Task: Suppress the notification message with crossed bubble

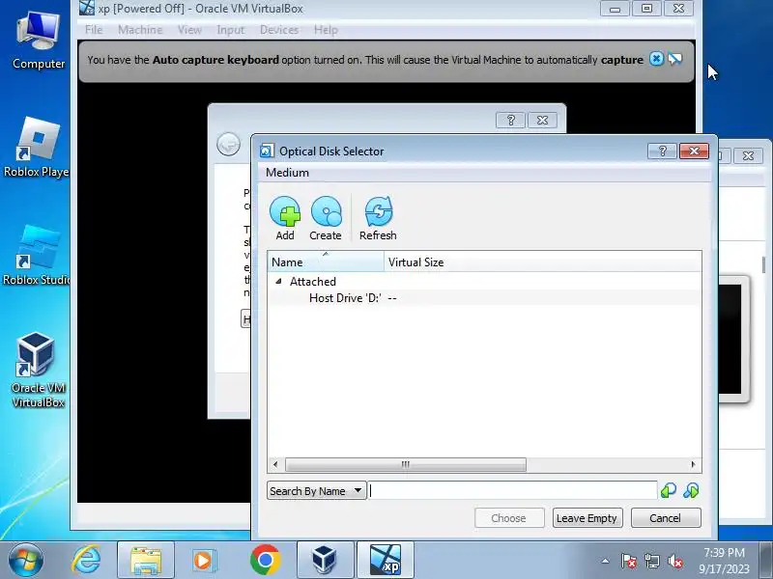Action: tap(674, 59)
